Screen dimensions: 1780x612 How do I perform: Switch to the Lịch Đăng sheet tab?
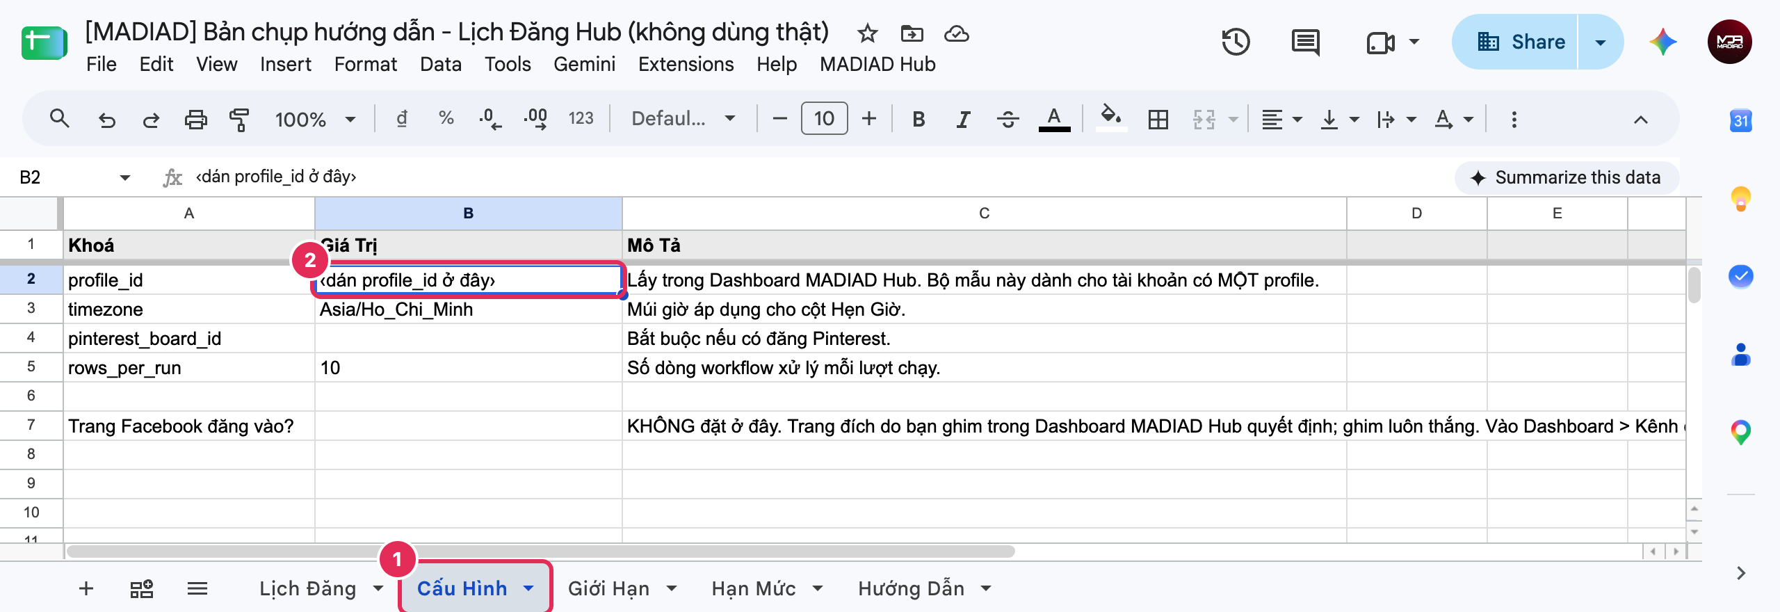click(x=307, y=588)
